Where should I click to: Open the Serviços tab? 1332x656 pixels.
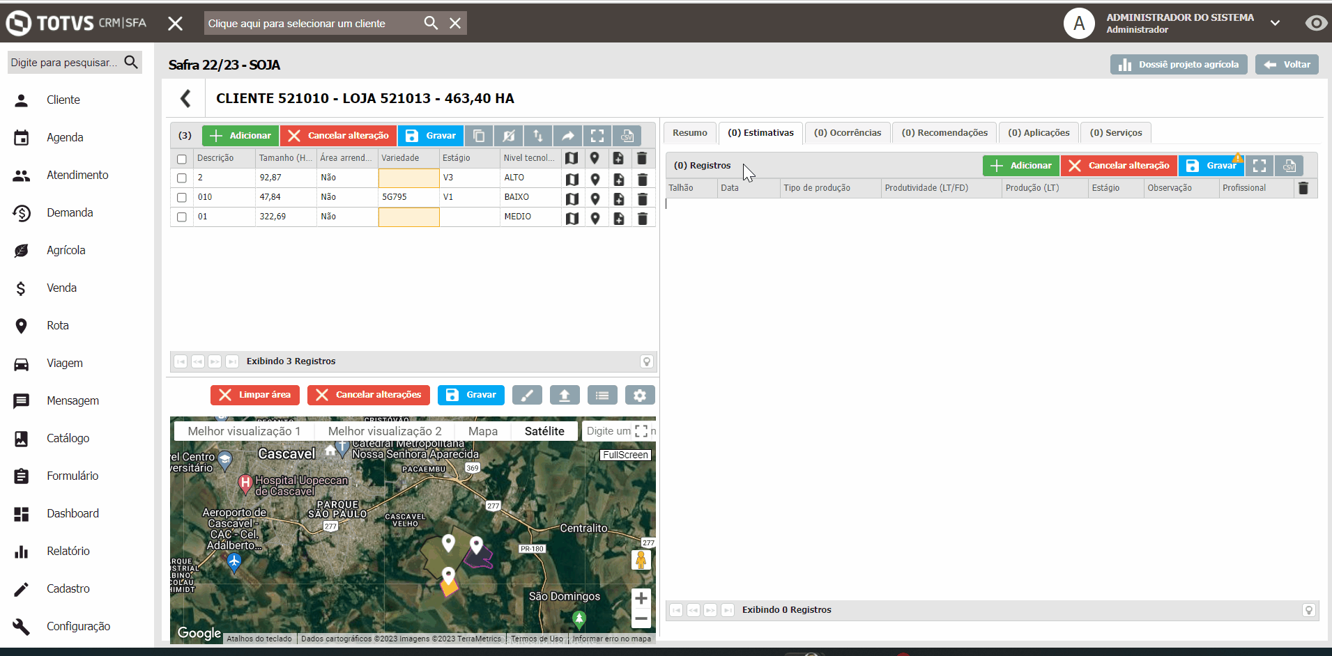point(1116,133)
